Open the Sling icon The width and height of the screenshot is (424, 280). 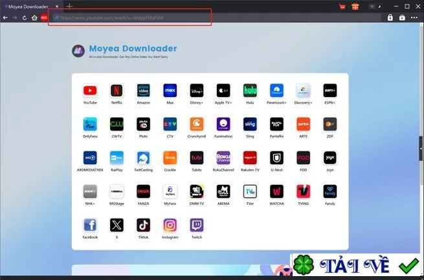(250, 124)
